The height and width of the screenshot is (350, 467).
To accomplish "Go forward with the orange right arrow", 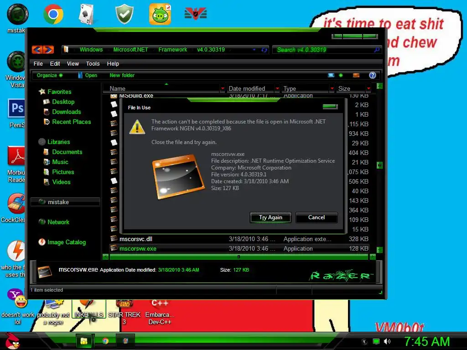I will pyautogui.click(x=48, y=49).
